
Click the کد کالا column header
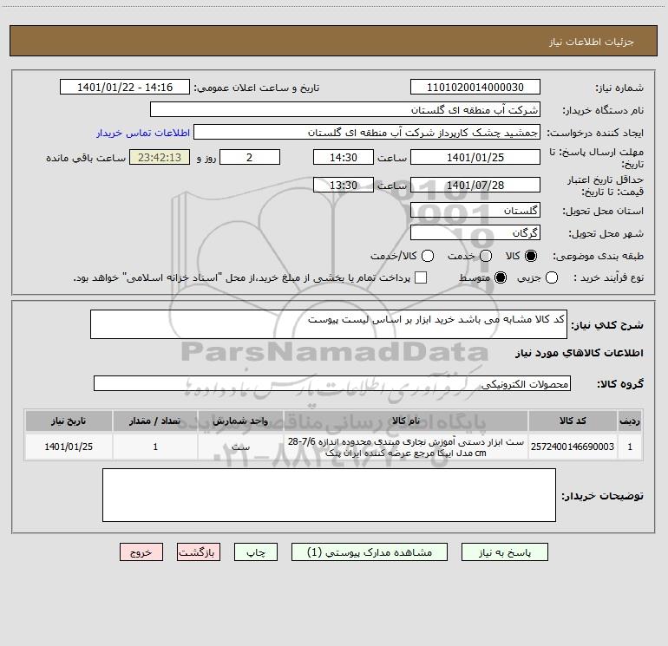click(573, 421)
